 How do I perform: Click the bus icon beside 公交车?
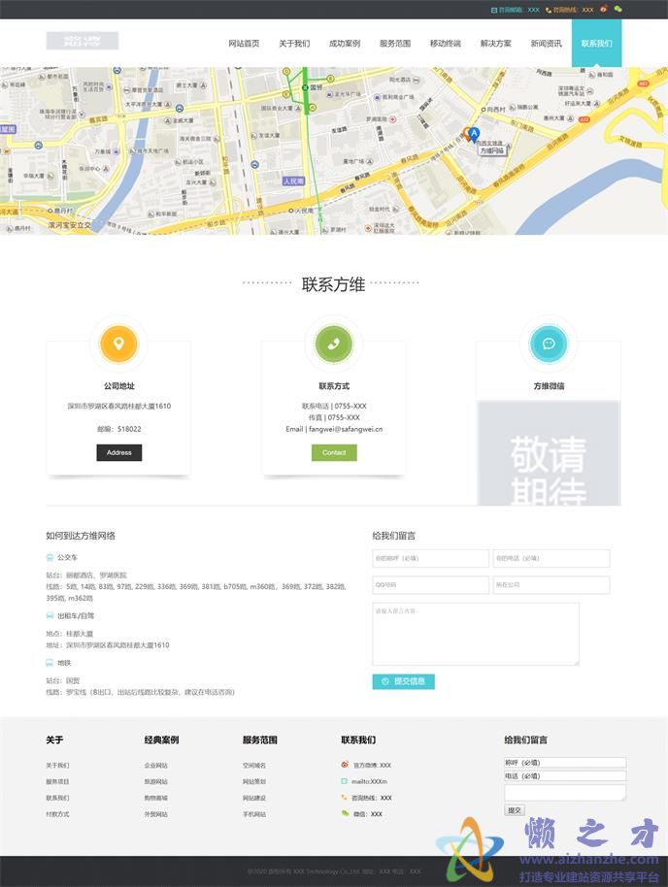50,557
